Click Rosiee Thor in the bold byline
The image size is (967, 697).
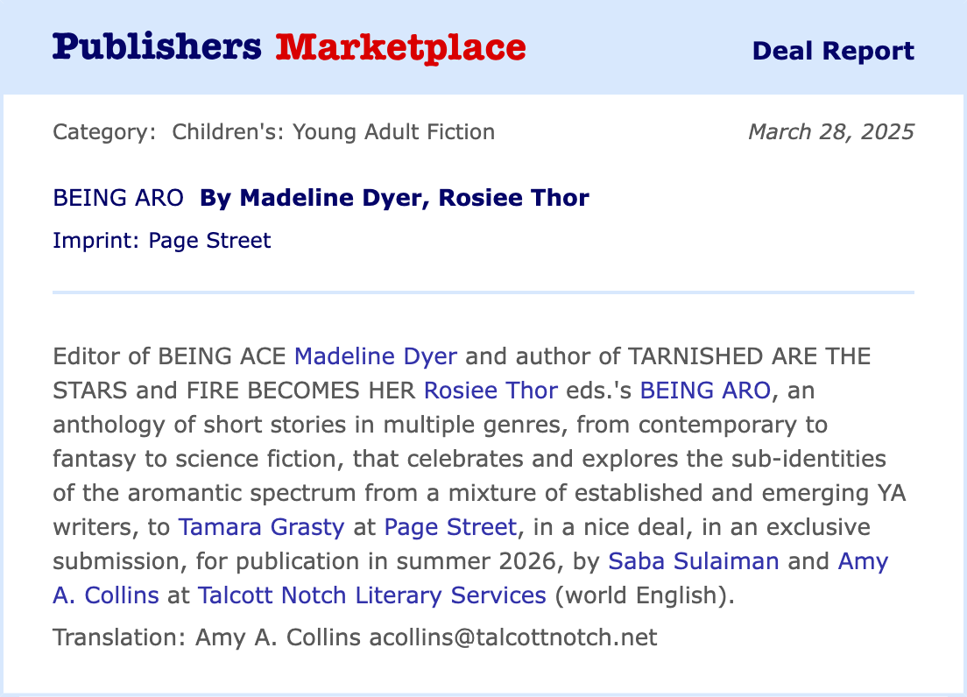[513, 198]
